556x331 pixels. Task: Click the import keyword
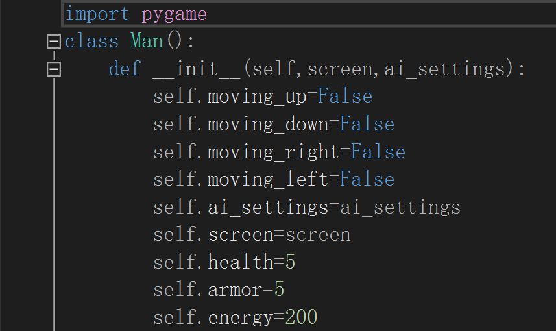click(97, 14)
